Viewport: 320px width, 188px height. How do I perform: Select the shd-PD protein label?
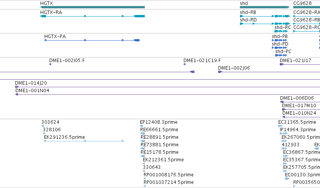(280, 44)
